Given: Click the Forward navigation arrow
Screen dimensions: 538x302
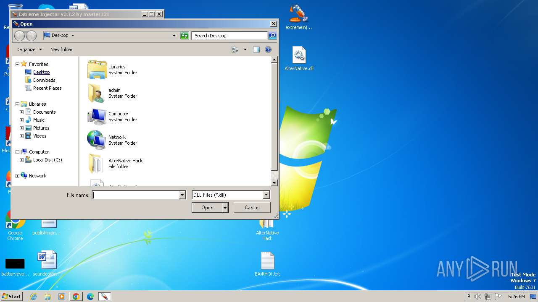Looking at the screenshot, I should tap(32, 36).
